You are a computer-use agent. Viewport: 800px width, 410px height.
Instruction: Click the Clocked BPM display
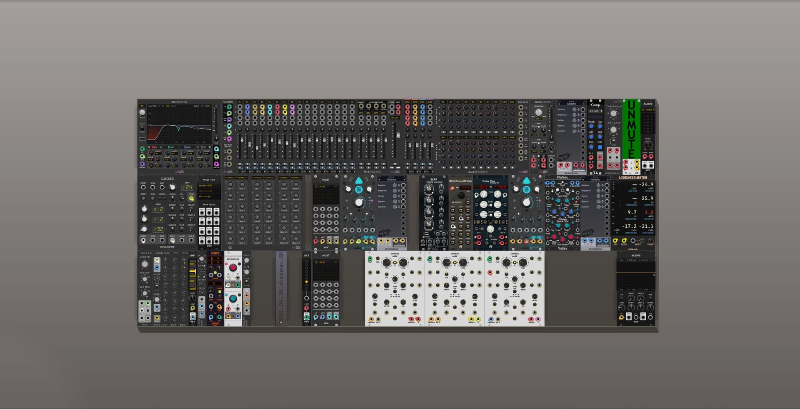click(187, 187)
